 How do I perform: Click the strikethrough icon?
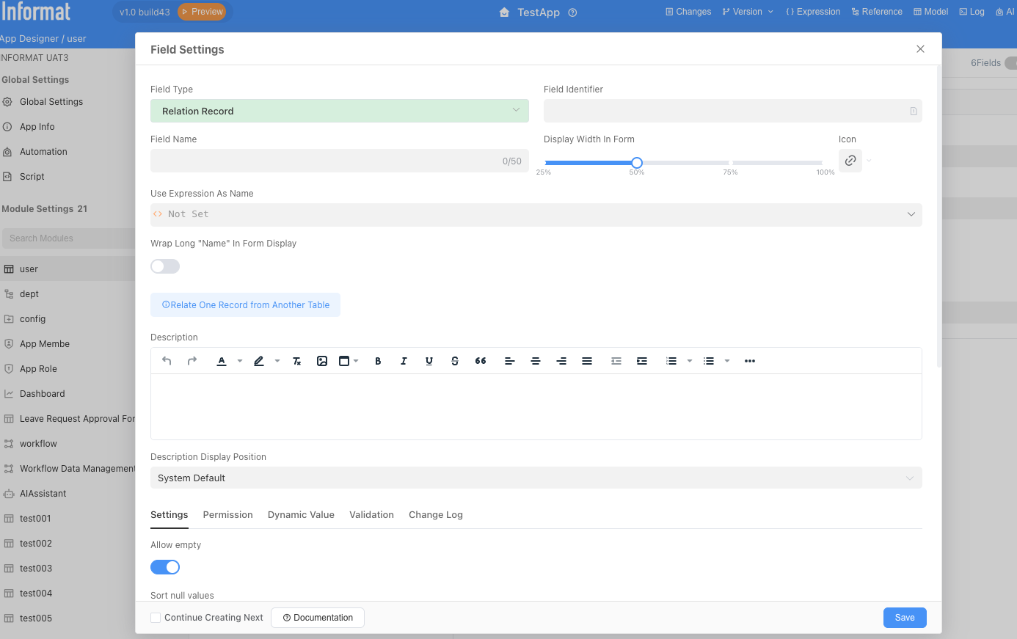455,361
